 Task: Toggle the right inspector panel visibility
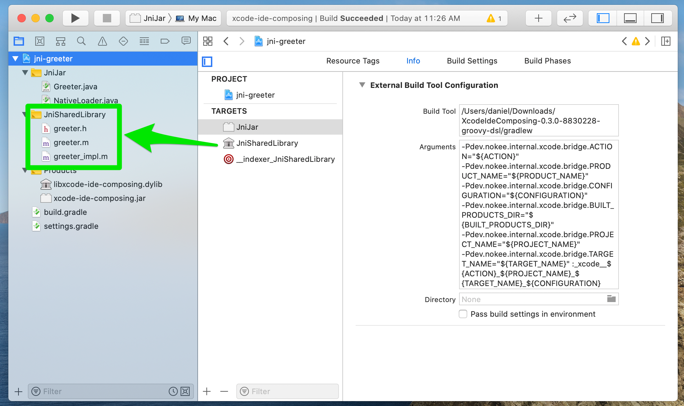point(658,18)
